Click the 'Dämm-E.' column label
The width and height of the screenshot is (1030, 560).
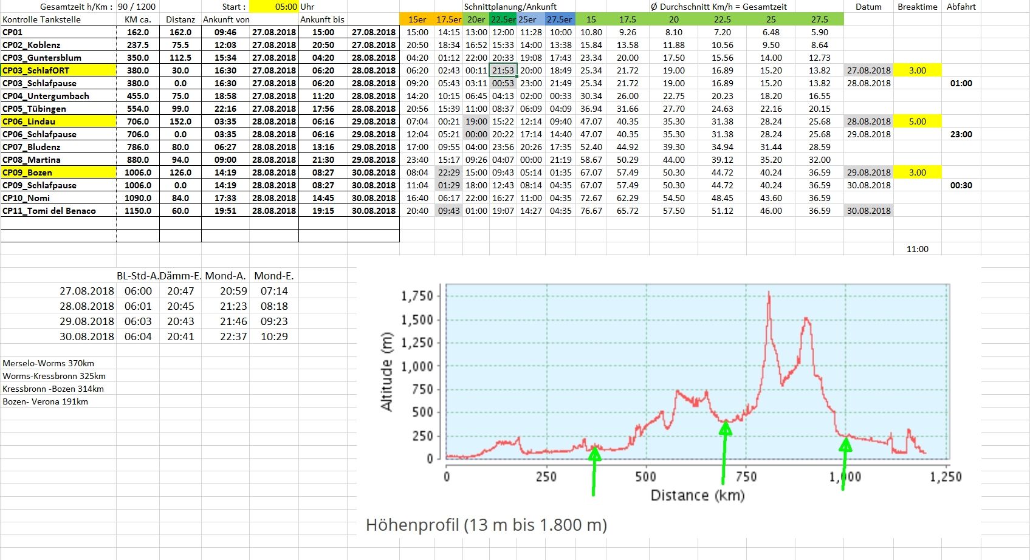(x=180, y=276)
